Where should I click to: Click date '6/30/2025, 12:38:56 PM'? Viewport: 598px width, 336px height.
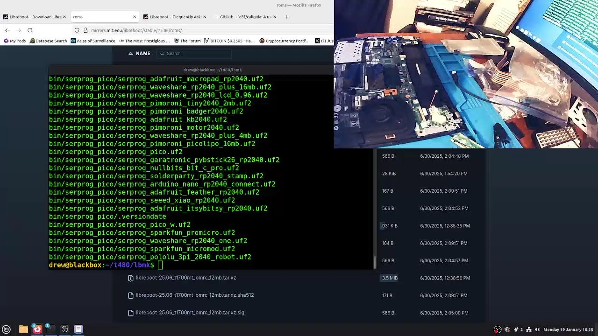coord(445,278)
